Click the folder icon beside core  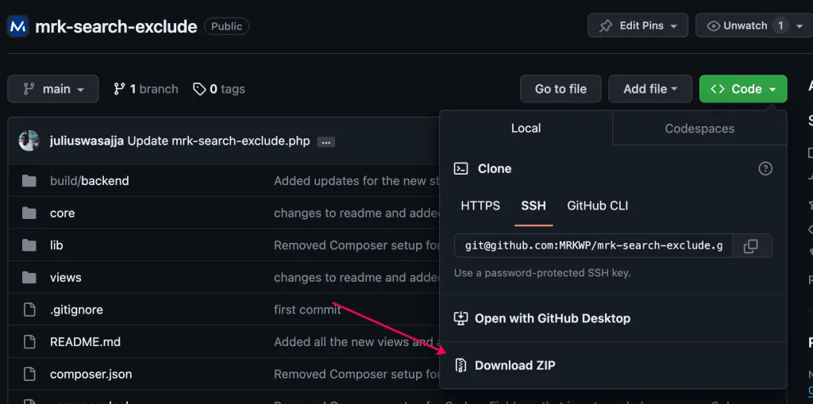point(29,213)
